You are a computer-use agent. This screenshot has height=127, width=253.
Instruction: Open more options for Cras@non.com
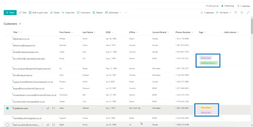pos(42,108)
